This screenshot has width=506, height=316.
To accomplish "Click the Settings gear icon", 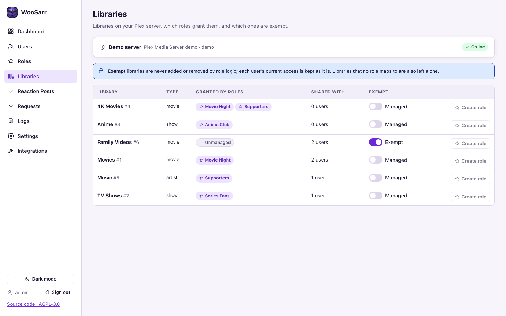I will [x=11, y=136].
